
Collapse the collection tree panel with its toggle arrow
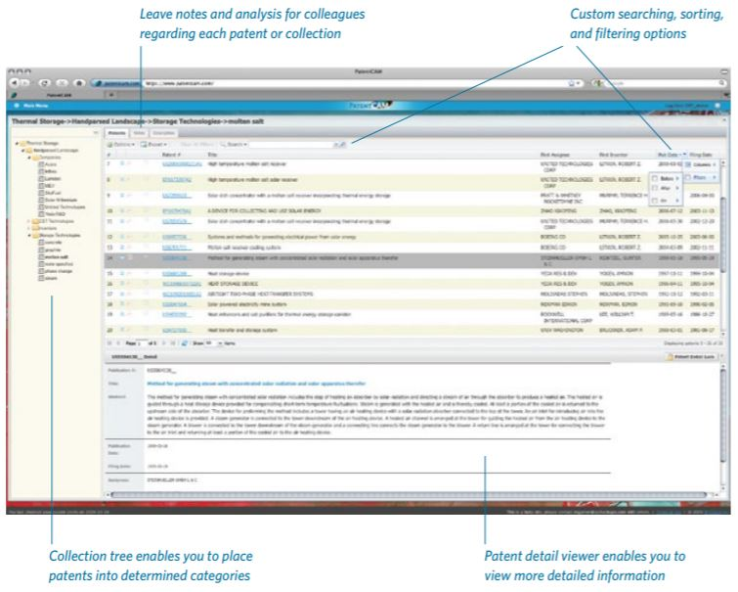(96, 133)
